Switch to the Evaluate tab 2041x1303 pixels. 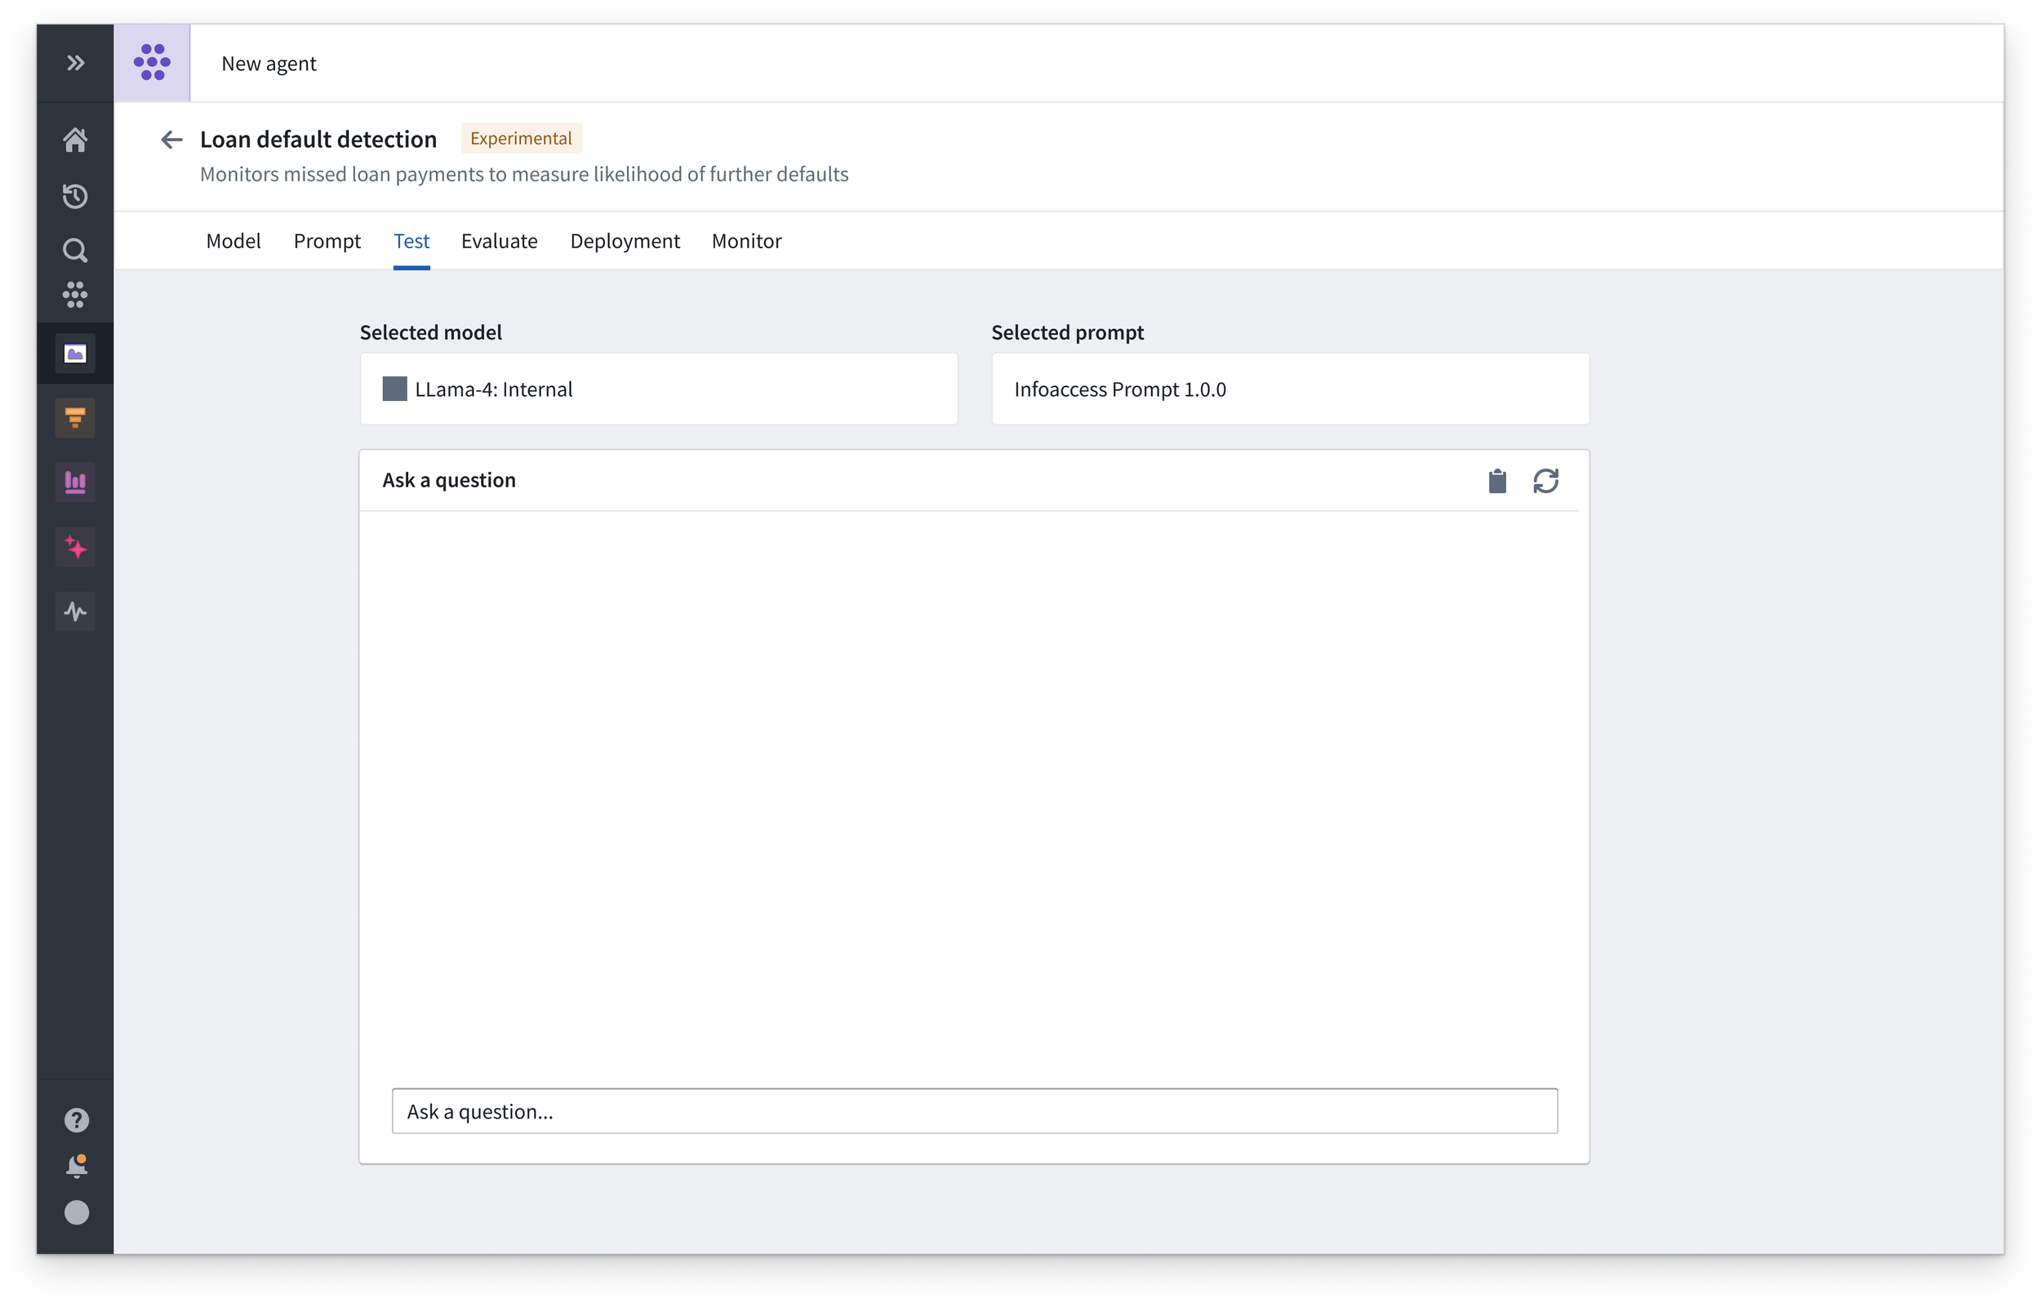500,242
